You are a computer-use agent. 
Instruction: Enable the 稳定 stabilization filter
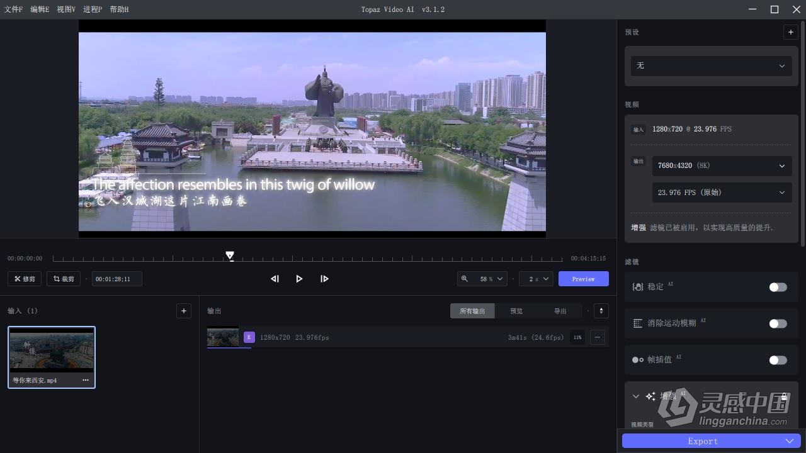[x=778, y=287]
